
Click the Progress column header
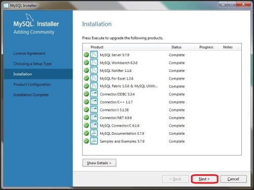tap(206, 47)
